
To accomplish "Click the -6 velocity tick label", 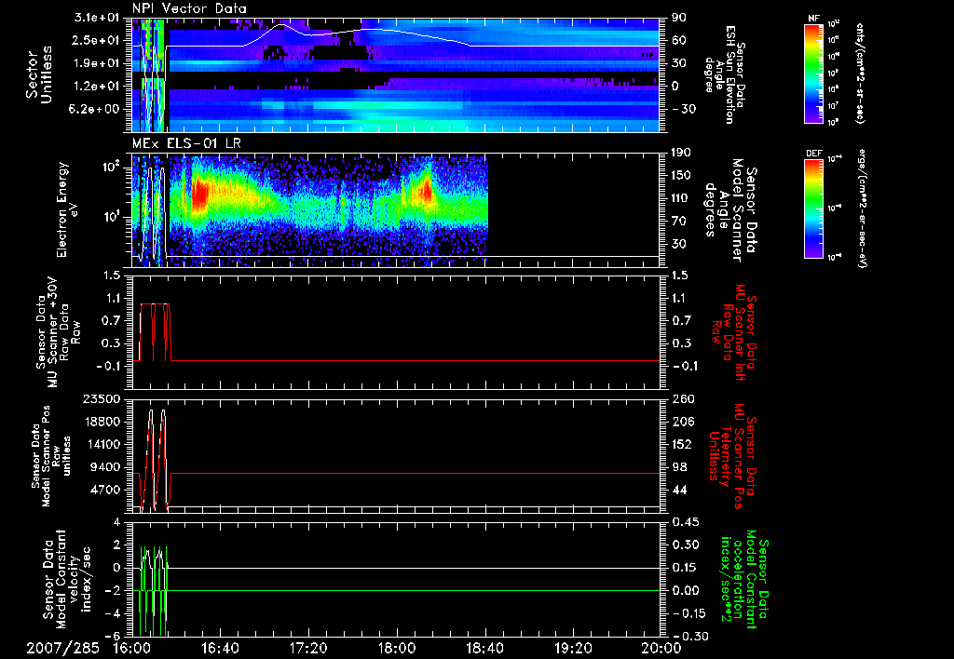I will point(113,636).
